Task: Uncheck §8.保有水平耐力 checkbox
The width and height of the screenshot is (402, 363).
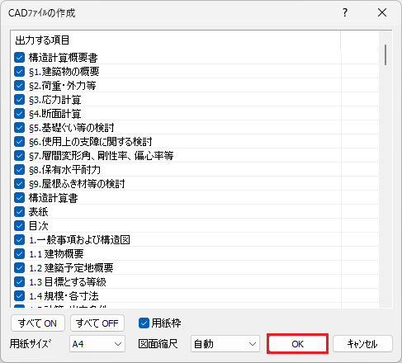Action: (x=19, y=170)
